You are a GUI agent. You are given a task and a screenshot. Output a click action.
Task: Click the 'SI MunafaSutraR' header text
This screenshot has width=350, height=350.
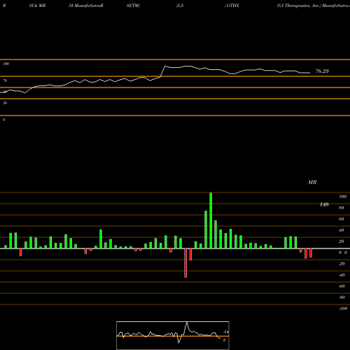coord(86,6)
